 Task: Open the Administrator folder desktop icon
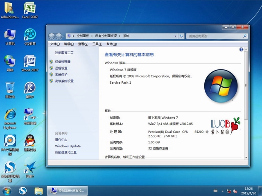[x=9, y=10]
